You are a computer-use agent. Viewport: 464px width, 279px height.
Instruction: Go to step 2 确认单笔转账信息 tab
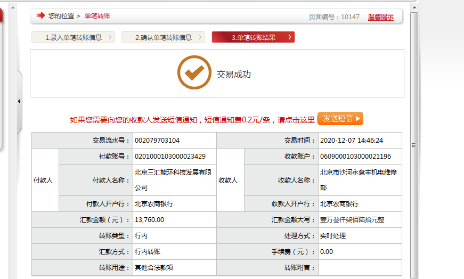(x=163, y=37)
